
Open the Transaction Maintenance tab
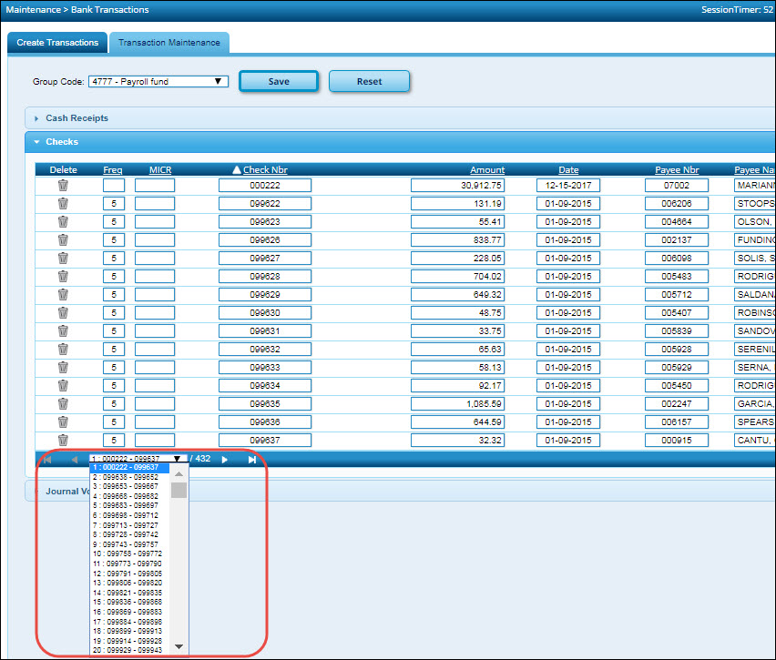point(168,43)
